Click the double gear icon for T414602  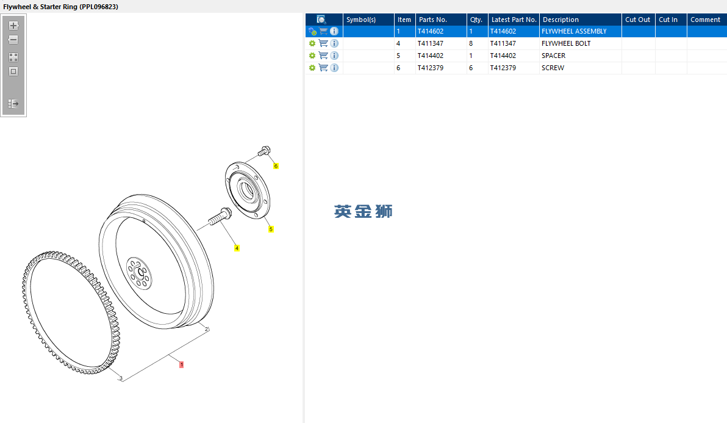click(x=312, y=32)
